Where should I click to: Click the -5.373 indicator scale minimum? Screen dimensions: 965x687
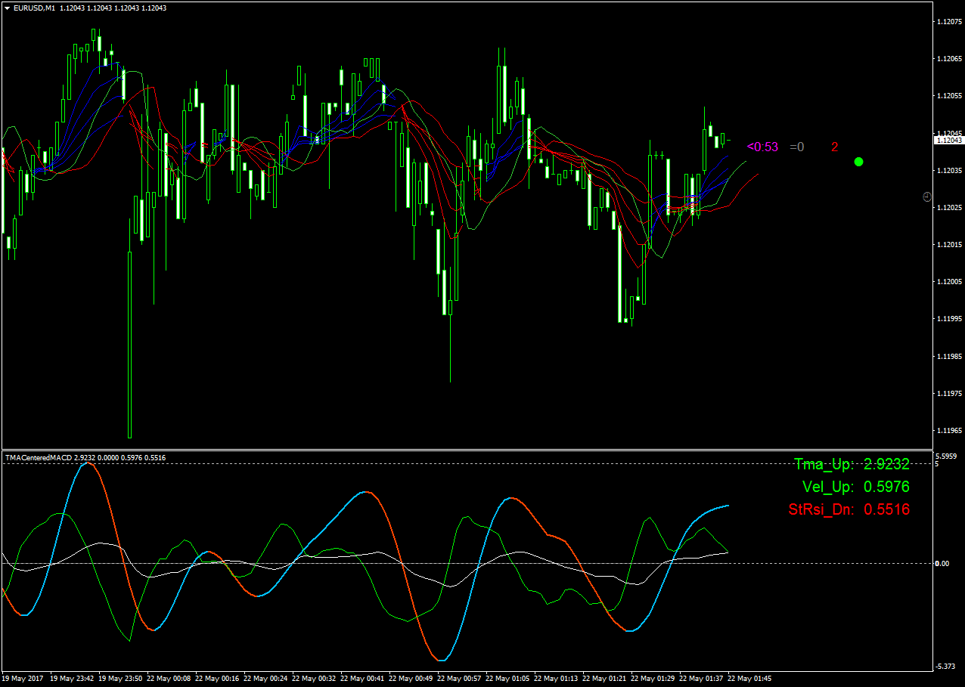(x=947, y=666)
